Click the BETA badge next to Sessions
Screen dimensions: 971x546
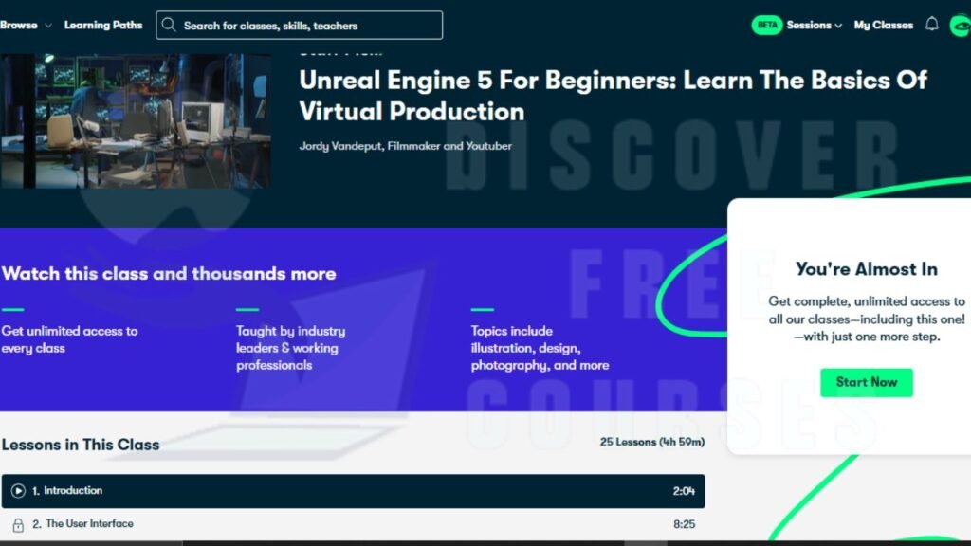click(x=766, y=26)
